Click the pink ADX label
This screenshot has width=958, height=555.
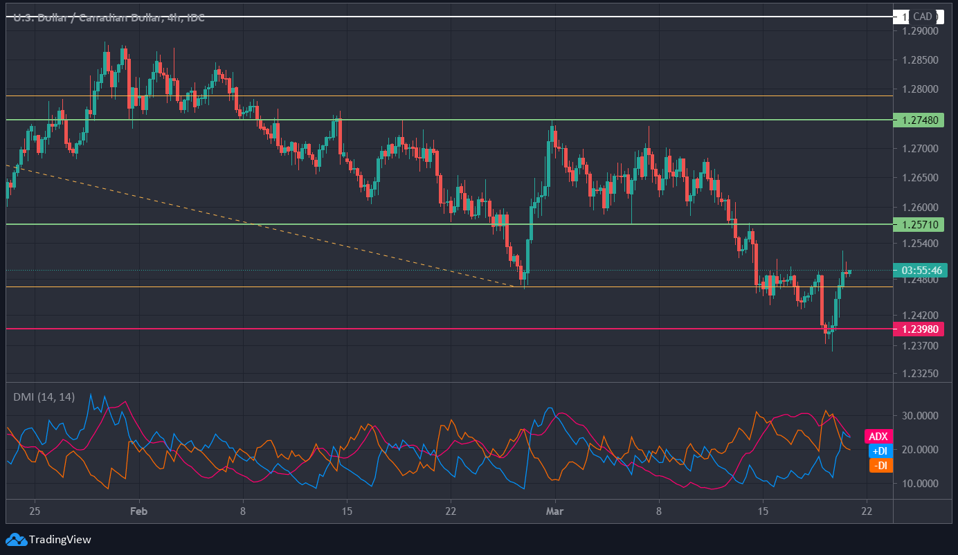coord(878,437)
